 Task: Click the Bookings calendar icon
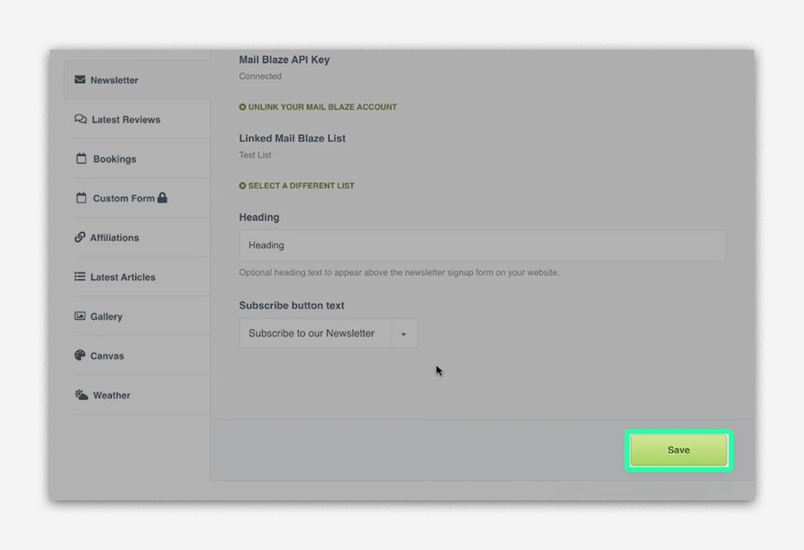[81, 159]
